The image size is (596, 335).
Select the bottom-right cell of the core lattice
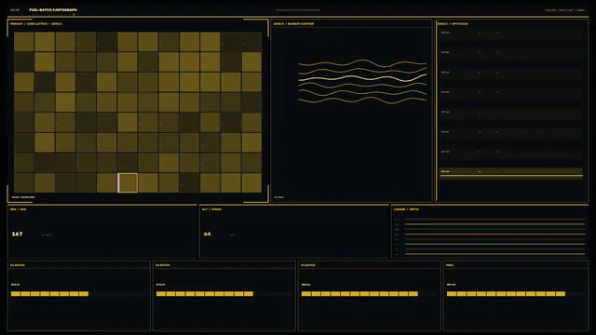pos(251,182)
